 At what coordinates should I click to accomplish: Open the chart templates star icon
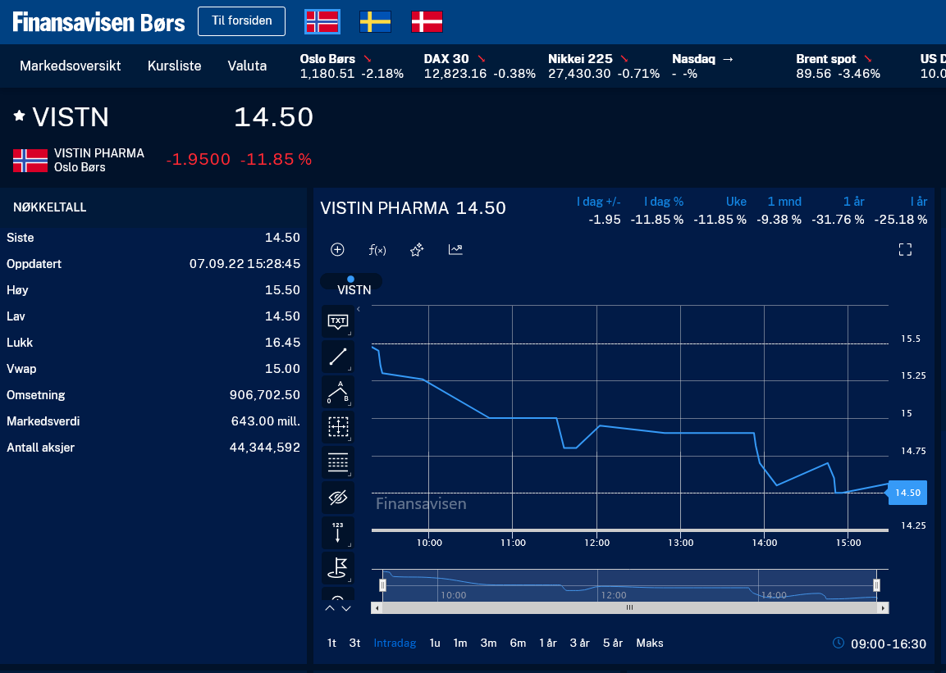click(416, 249)
